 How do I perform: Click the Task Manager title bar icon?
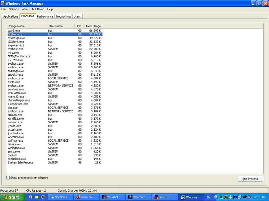coord(3,3)
